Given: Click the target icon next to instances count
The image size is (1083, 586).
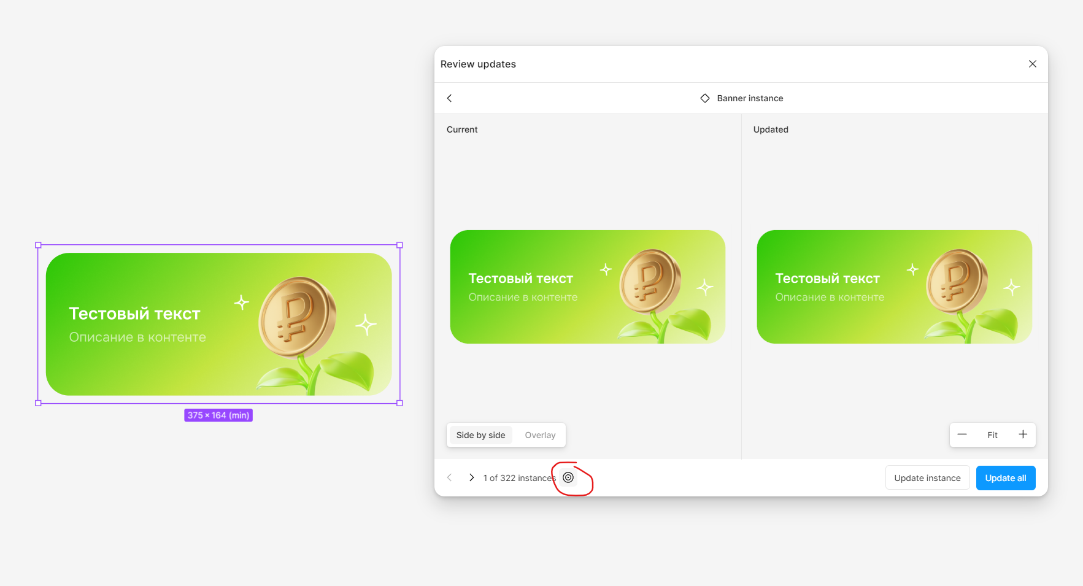Looking at the screenshot, I should pos(568,477).
